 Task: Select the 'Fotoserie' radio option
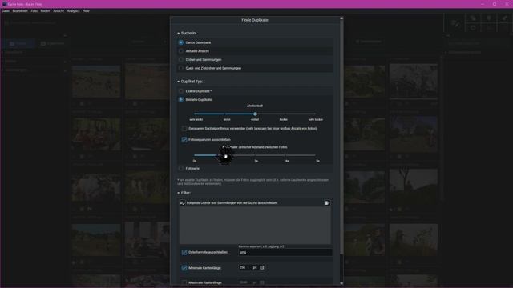[x=181, y=168]
